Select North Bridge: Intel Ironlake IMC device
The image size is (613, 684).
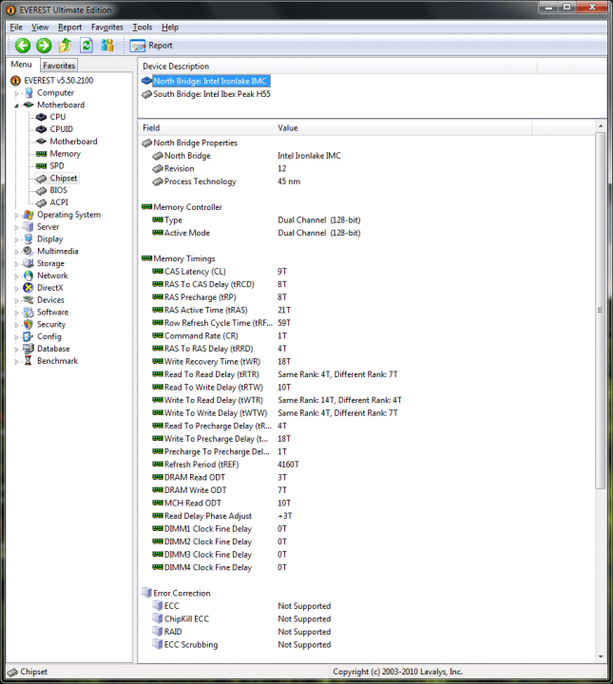point(210,81)
